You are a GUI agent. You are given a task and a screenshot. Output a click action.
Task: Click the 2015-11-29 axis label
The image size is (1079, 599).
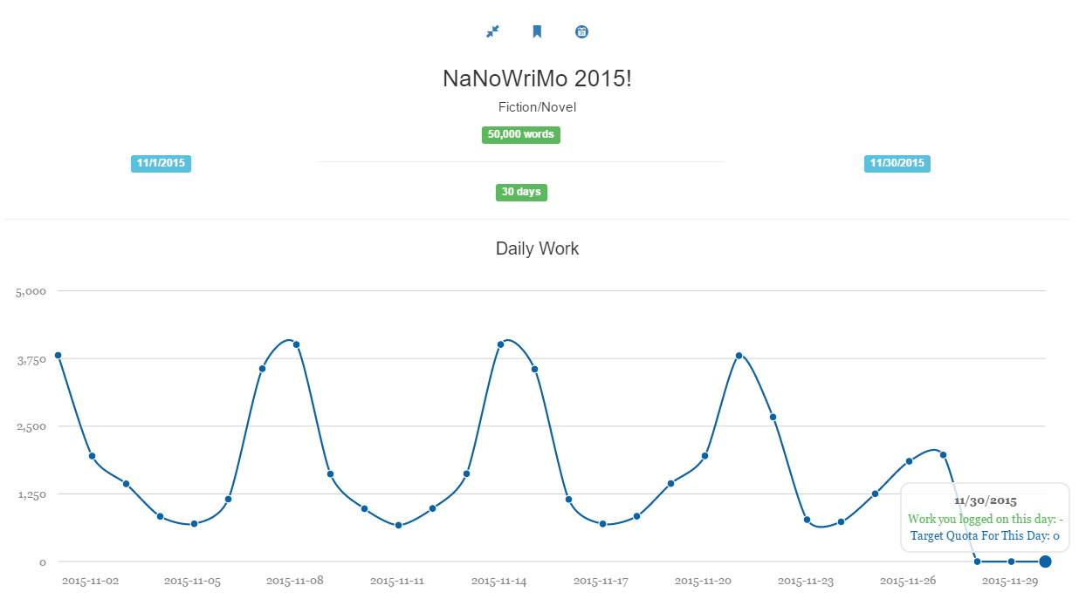click(x=1009, y=581)
